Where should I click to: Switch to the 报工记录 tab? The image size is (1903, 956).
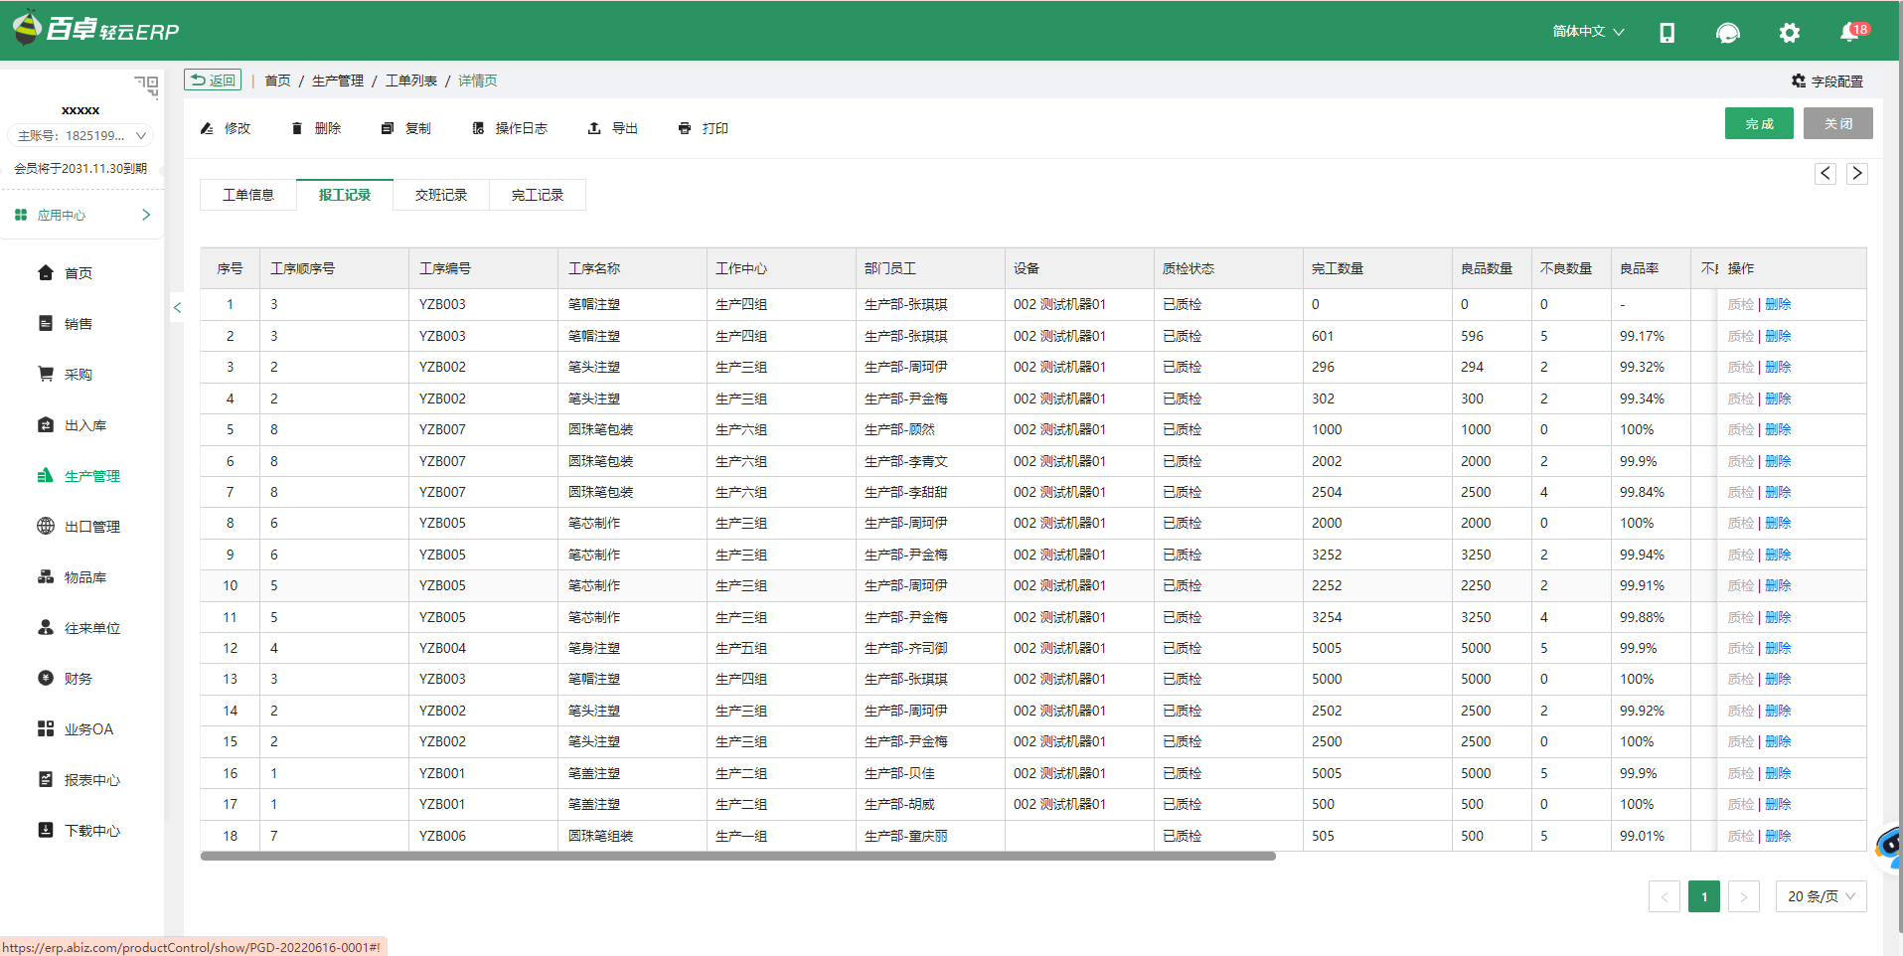(x=345, y=195)
